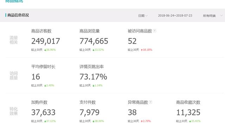Click red up arrow showing 18.18% change
The width and height of the screenshot is (225, 128).
click(x=142, y=50)
